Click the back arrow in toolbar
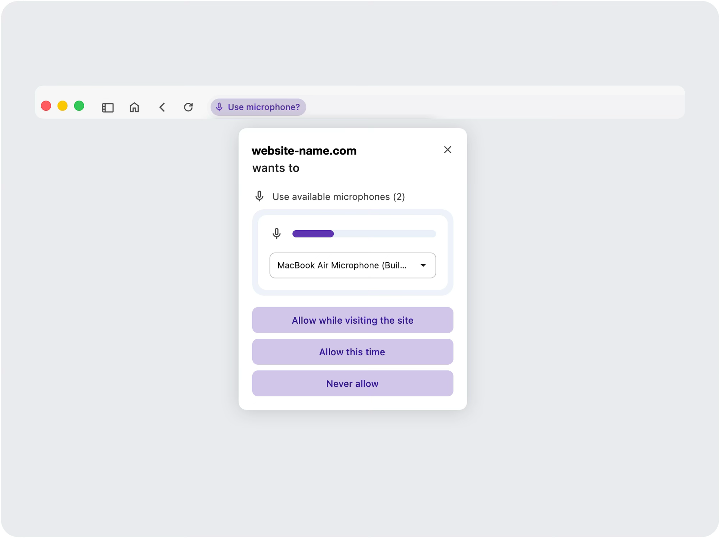Viewport: 720px width, 538px height. pyautogui.click(x=162, y=107)
